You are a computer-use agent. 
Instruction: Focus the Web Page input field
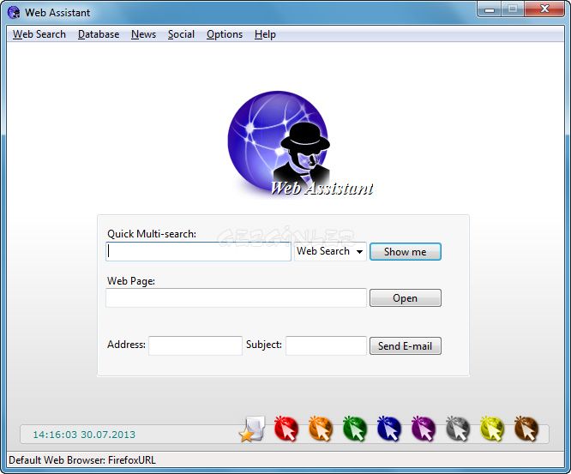pos(236,298)
